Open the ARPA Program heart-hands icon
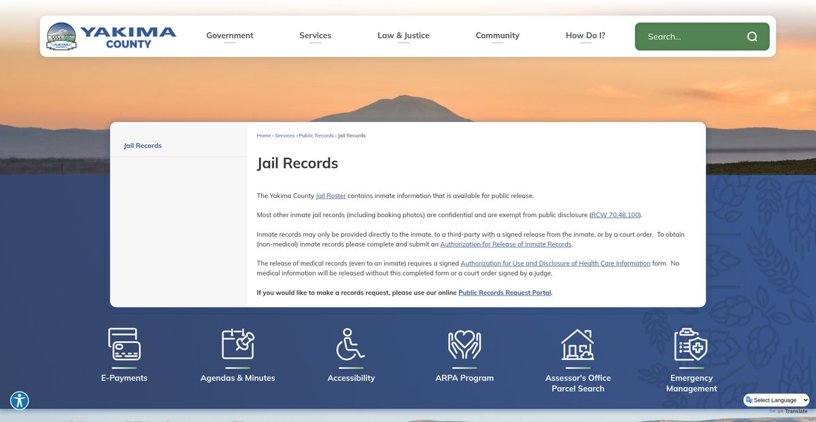This screenshot has height=422, width=816. (464, 344)
